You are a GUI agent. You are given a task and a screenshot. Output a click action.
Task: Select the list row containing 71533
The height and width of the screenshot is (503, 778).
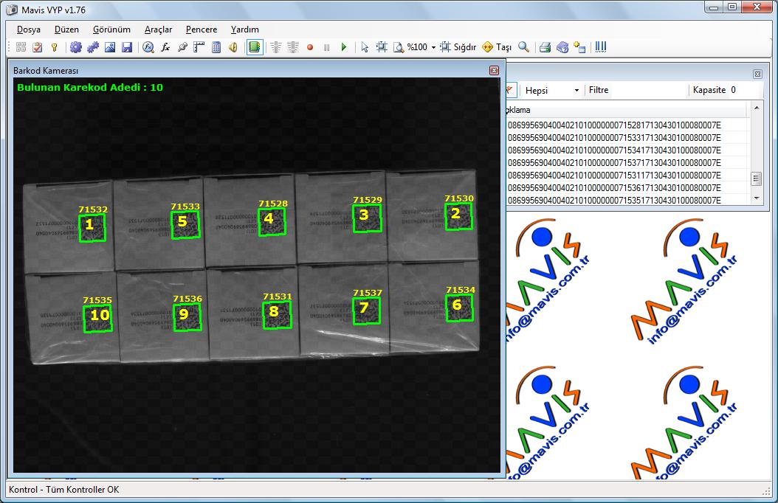click(x=626, y=137)
